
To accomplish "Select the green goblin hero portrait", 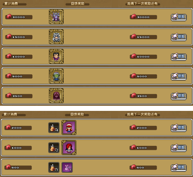I will (x=56, y=76).
